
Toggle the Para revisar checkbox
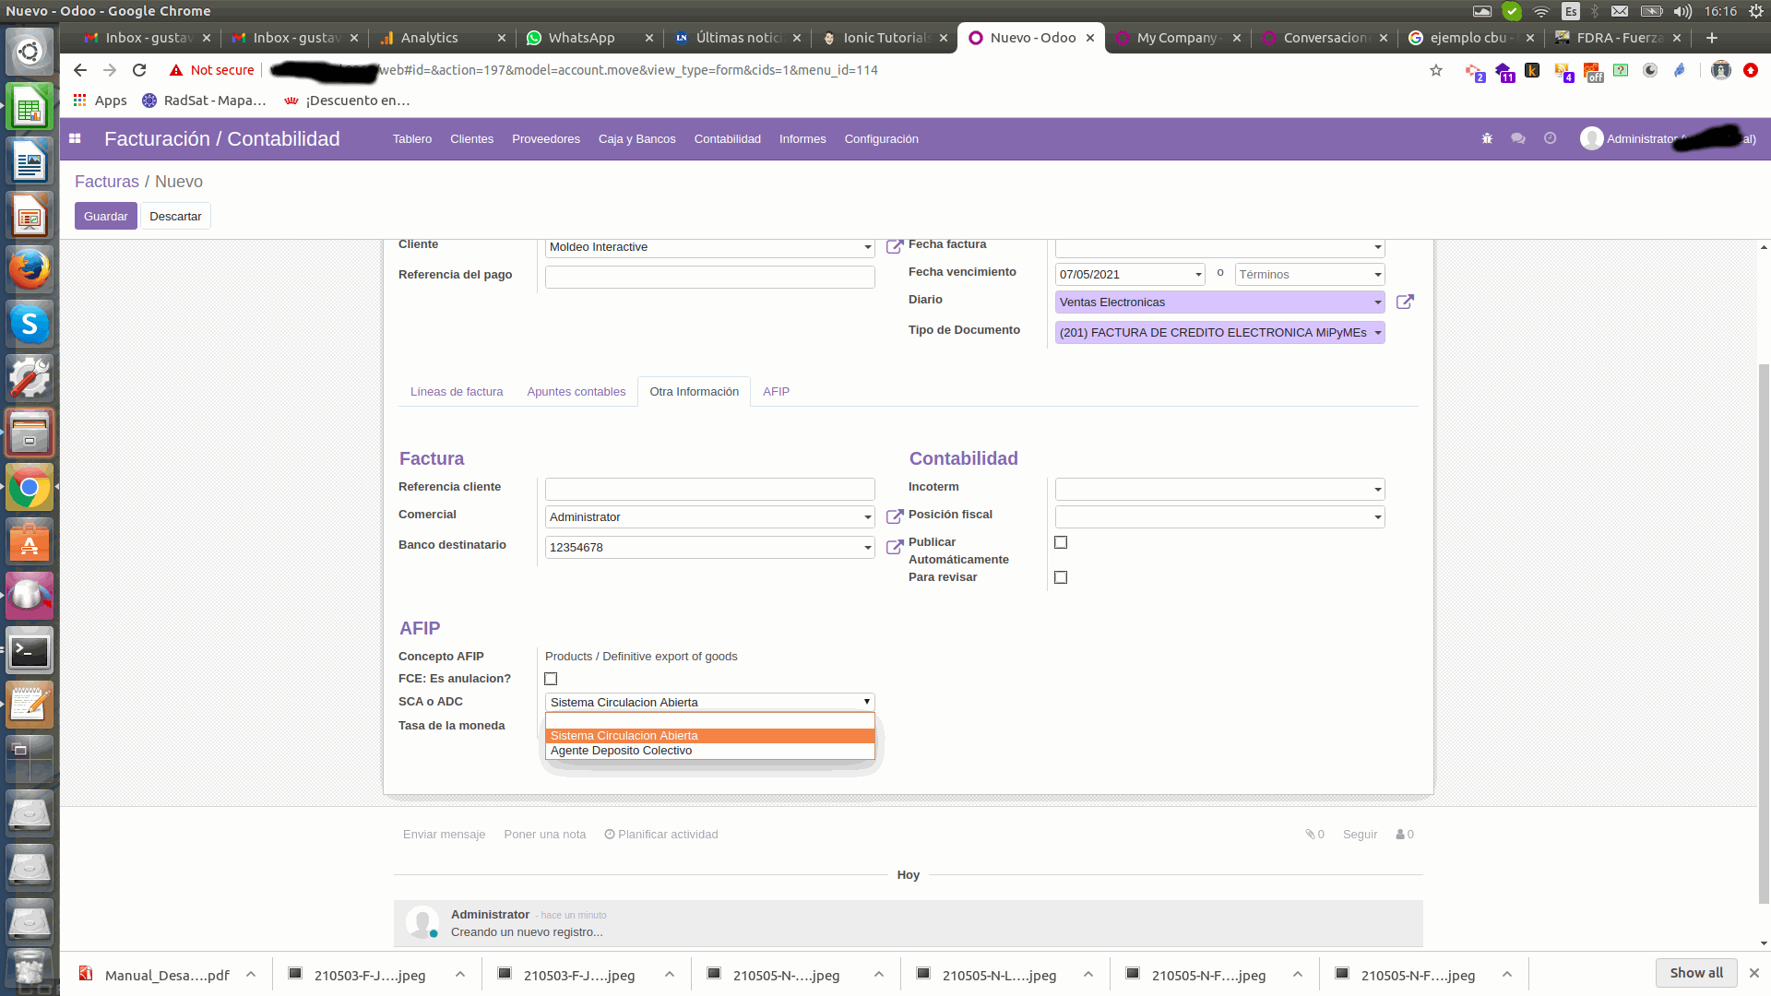1061,577
